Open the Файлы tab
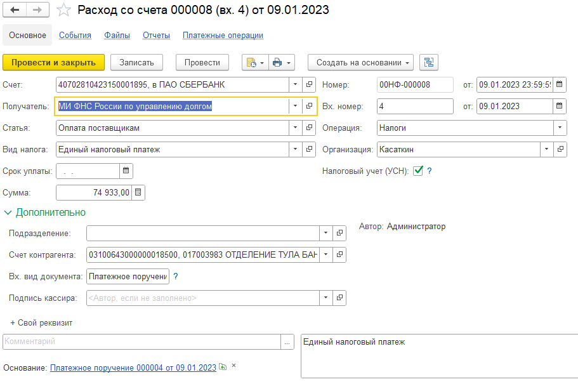The image size is (578, 384). tap(117, 36)
